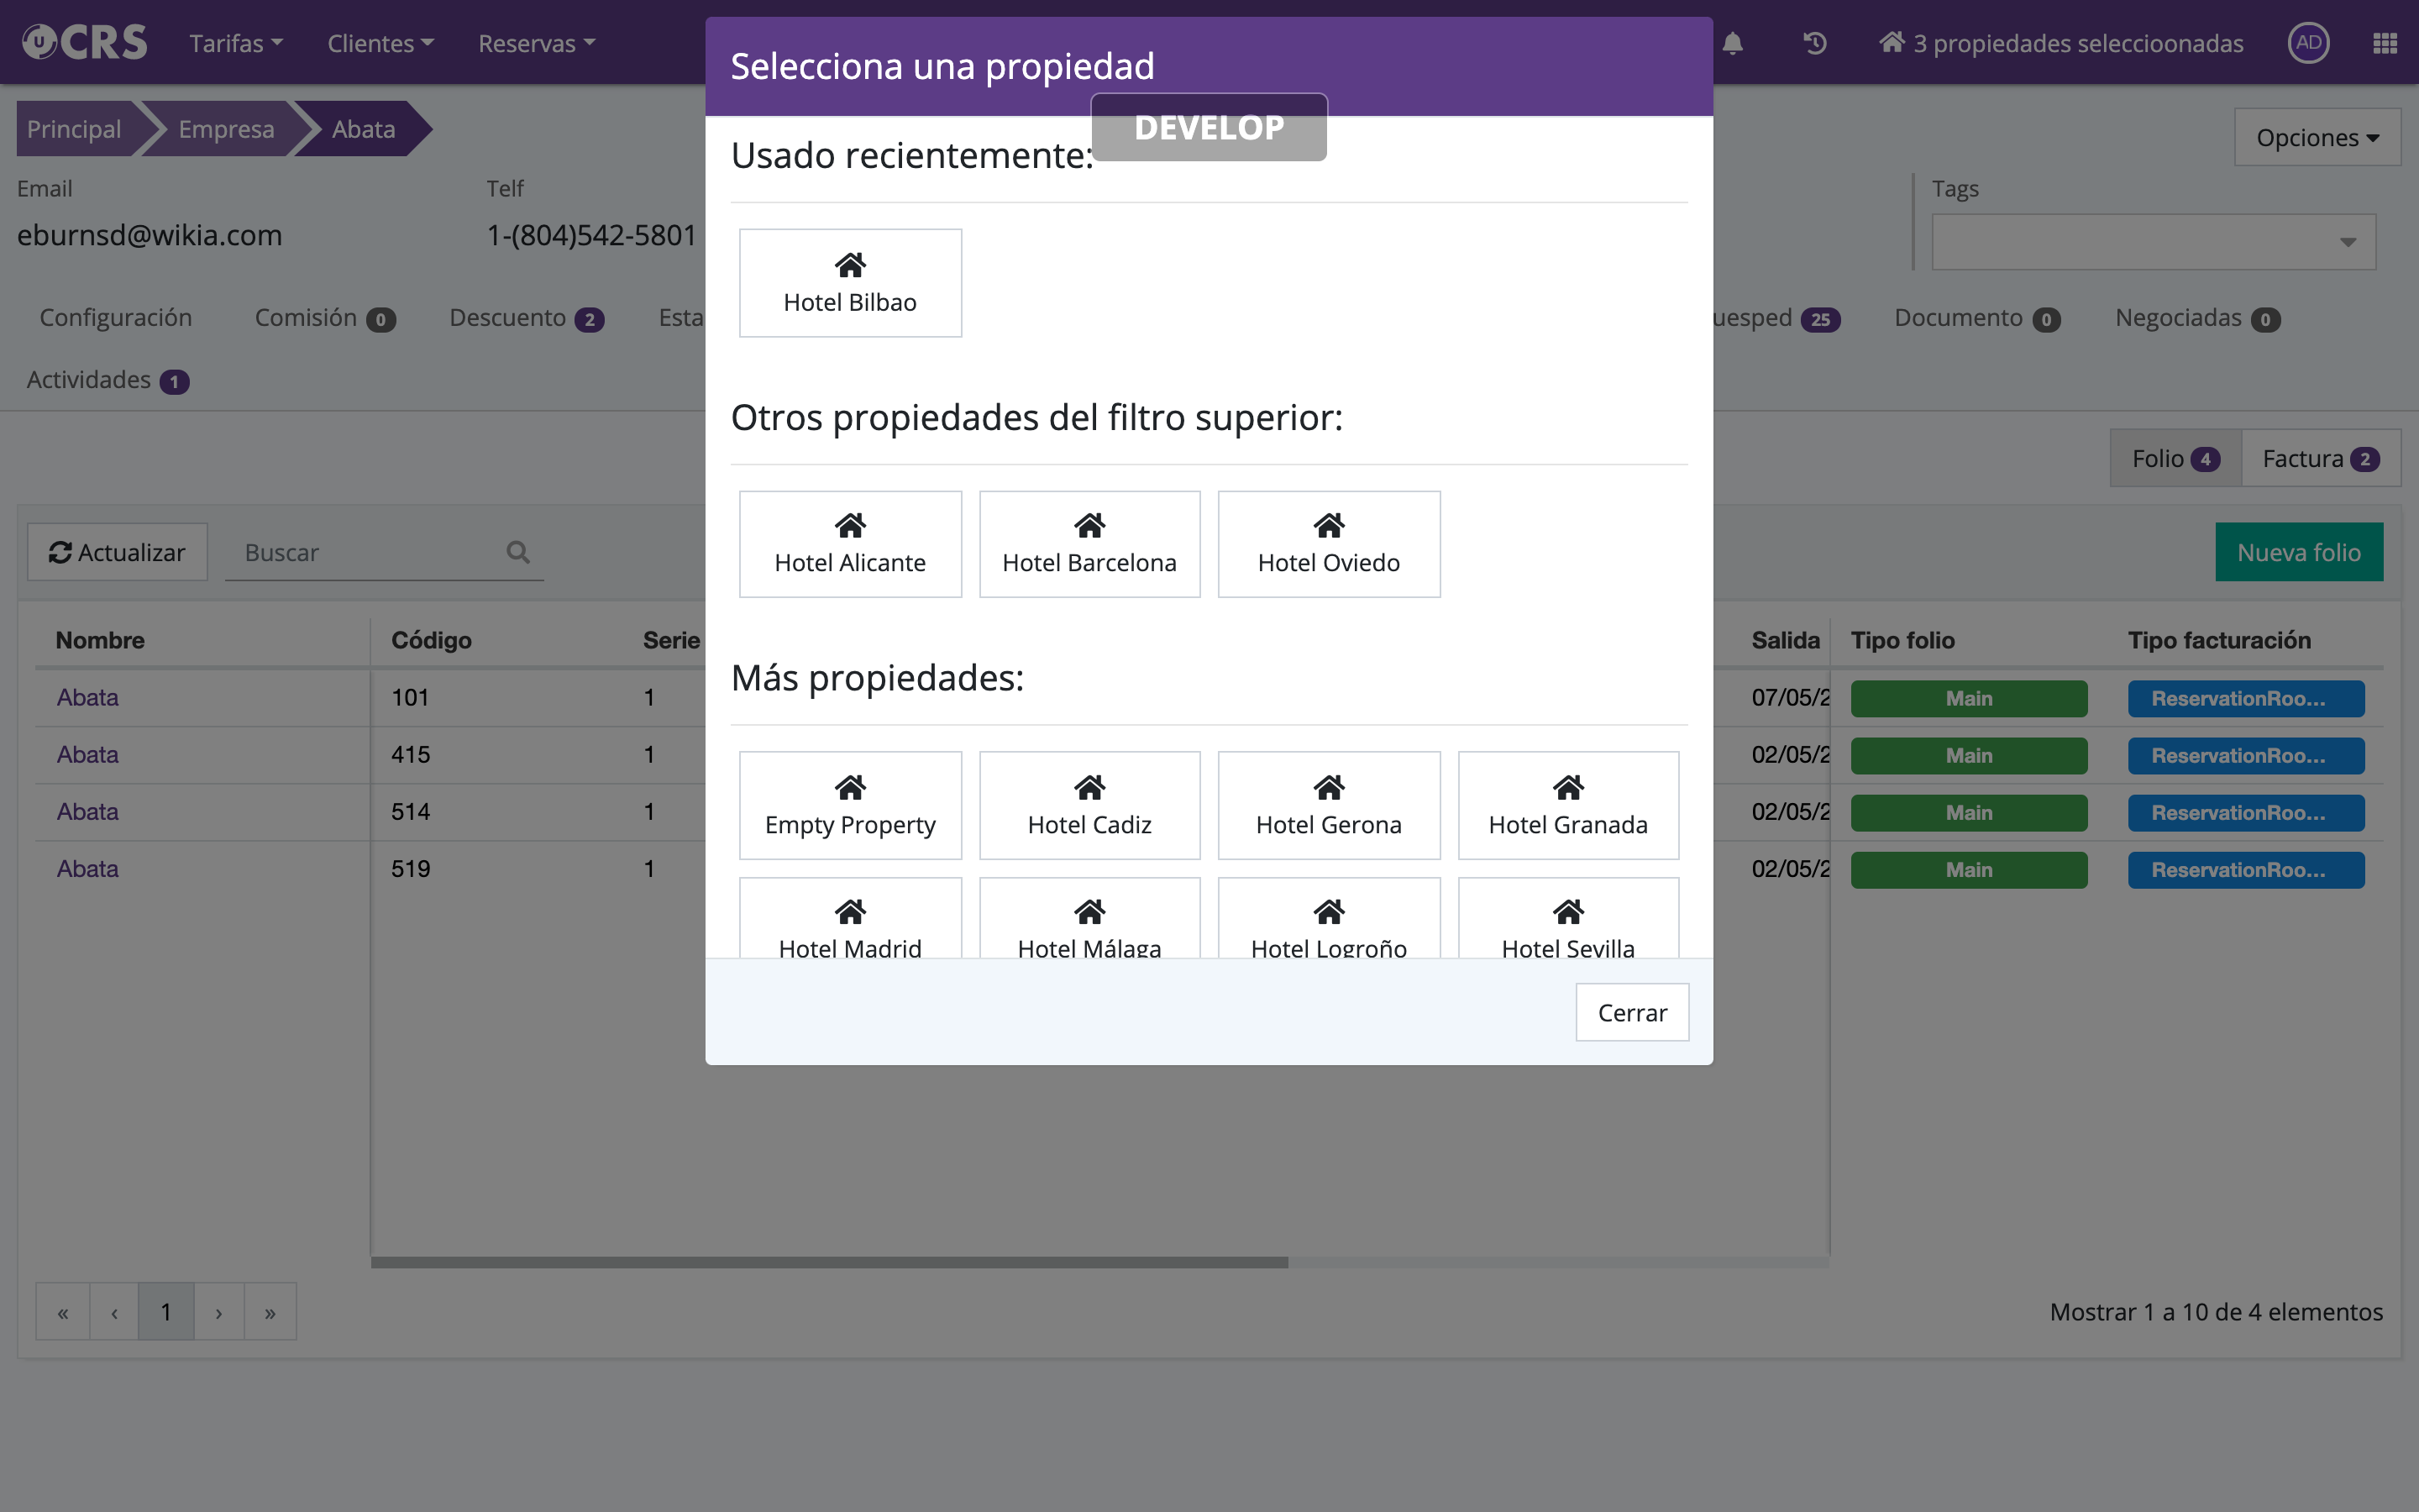Click the Nueva folio button
The width and height of the screenshot is (2419, 1512).
(x=2298, y=552)
